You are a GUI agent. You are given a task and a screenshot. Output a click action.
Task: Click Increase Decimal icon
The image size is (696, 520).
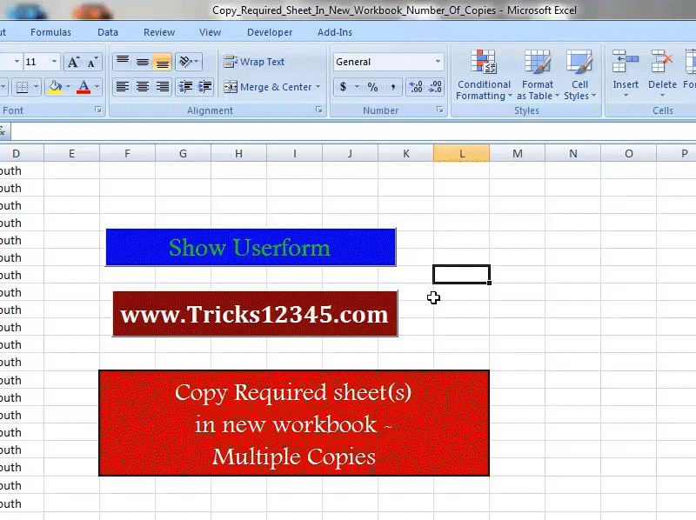point(416,86)
